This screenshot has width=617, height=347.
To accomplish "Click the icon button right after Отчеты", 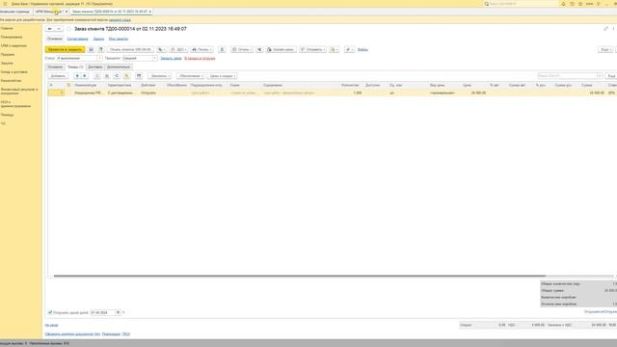I will 259,49.
